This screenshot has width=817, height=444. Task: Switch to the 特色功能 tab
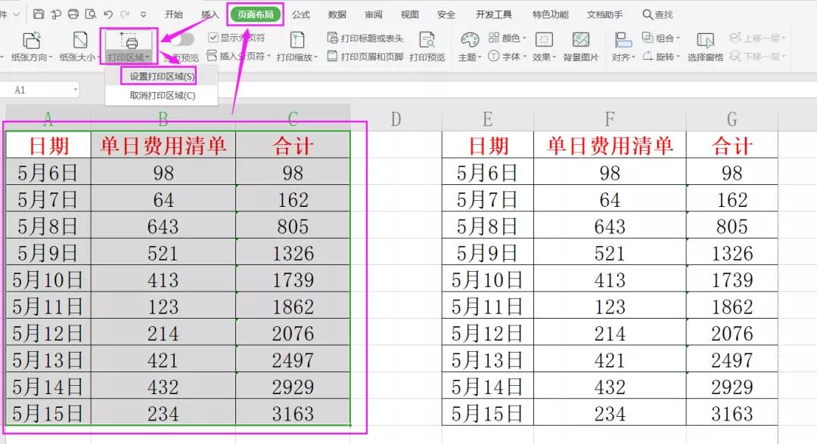click(550, 14)
